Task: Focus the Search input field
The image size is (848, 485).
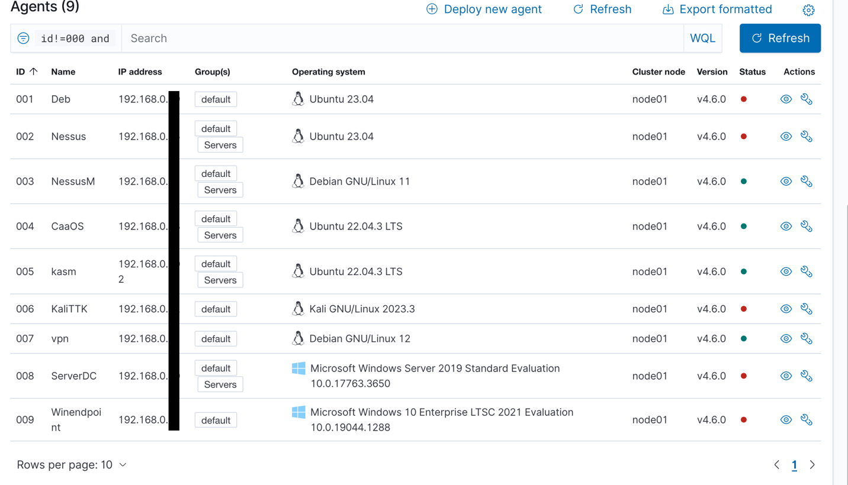Action: 403,38
